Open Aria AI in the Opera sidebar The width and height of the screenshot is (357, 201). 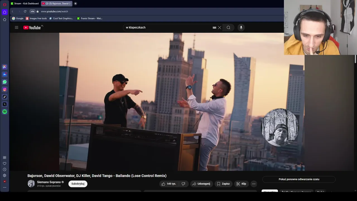tap(4, 67)
